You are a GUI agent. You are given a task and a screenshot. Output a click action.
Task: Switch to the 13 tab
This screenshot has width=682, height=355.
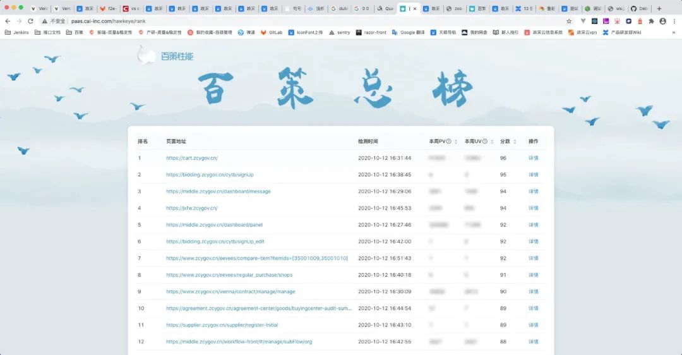click(x=524, y=8)
